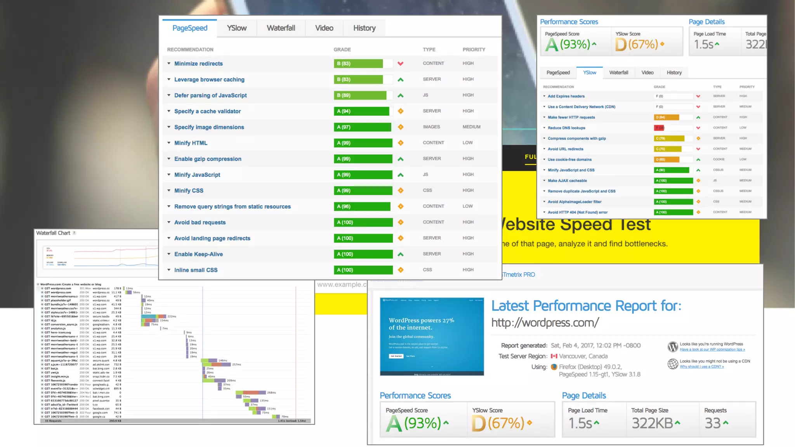Click the orange diamond for Specify image dimensions

click(x=401, y=127)
